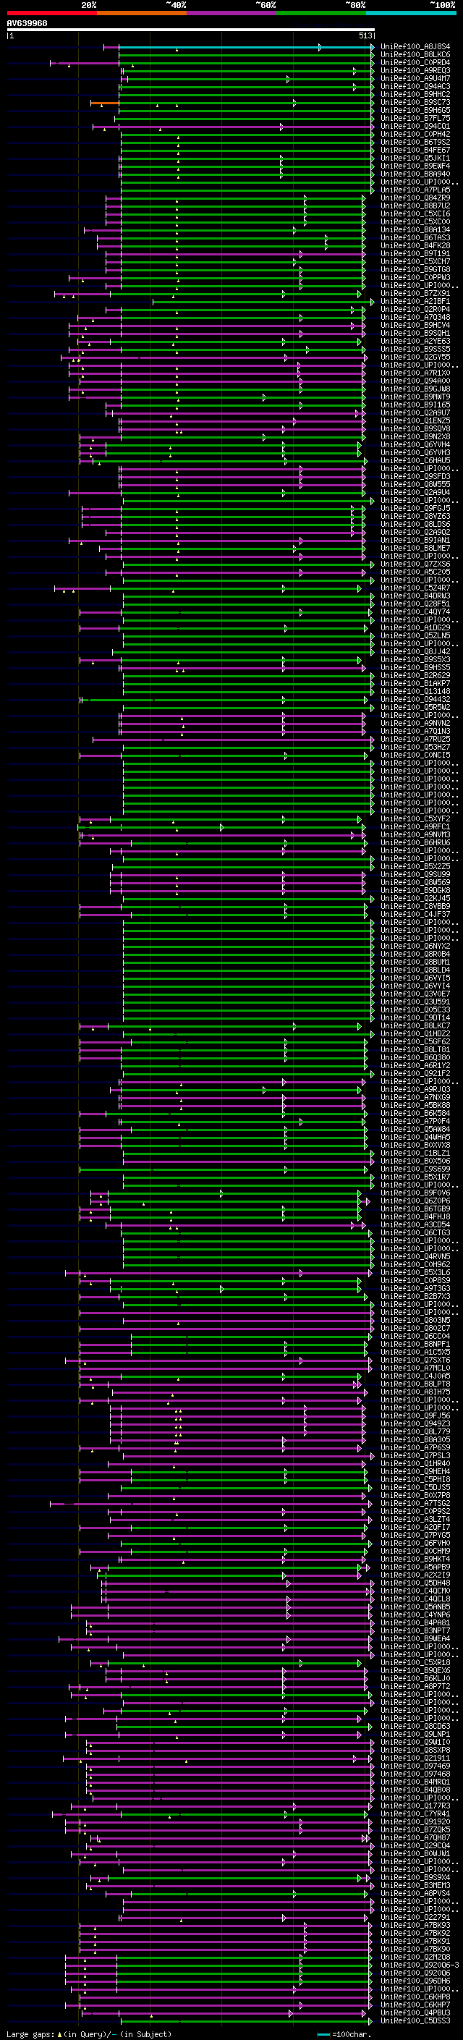This screenshot has height=2040, width=463.
Task: Click the white query sequence bar
Action: [191, 29]
